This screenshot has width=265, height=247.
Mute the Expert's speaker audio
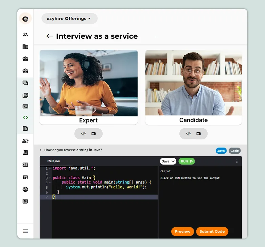click(x=83, y=134)
